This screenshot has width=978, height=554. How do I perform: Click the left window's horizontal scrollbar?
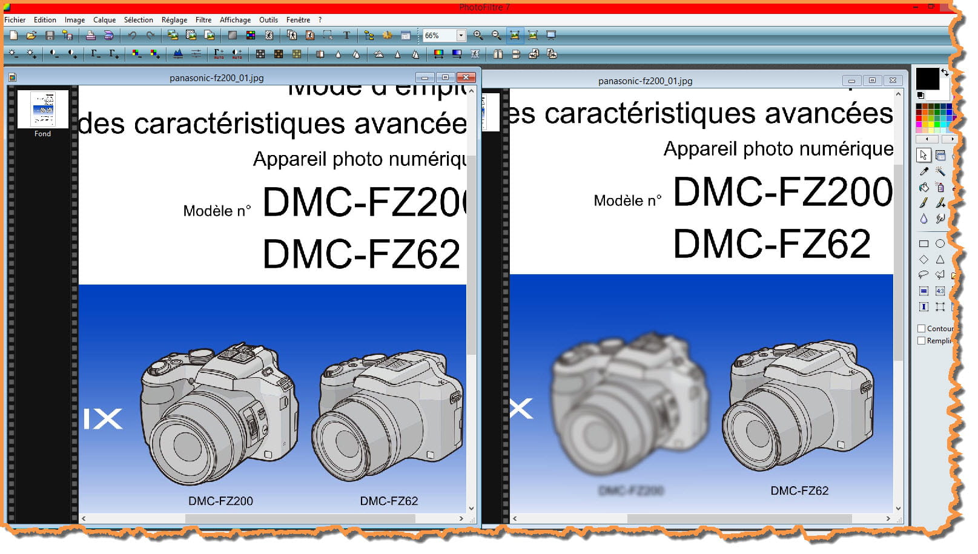coord(273,519)
